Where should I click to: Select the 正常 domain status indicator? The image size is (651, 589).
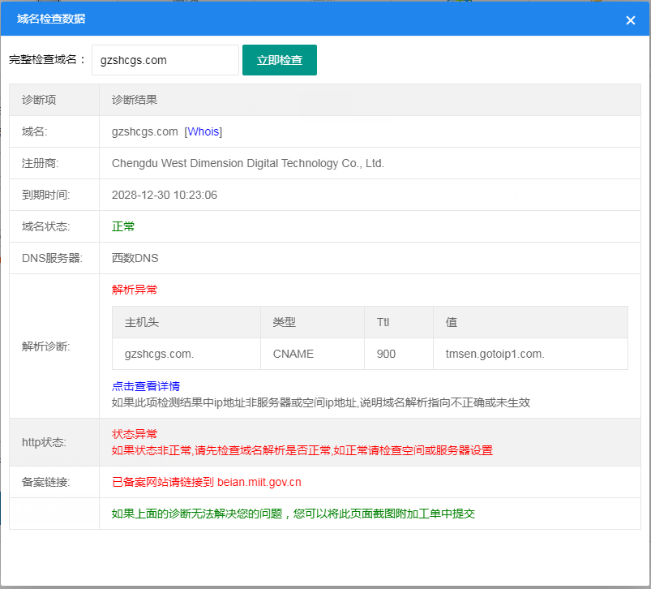point(122,226)
